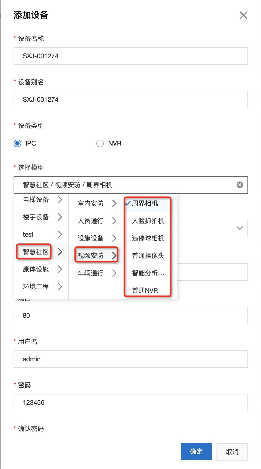Screen dimensions: 261x469
Task: Pick the 违停球相机 option
Action: pyautogui.click(x=148, y=238)
